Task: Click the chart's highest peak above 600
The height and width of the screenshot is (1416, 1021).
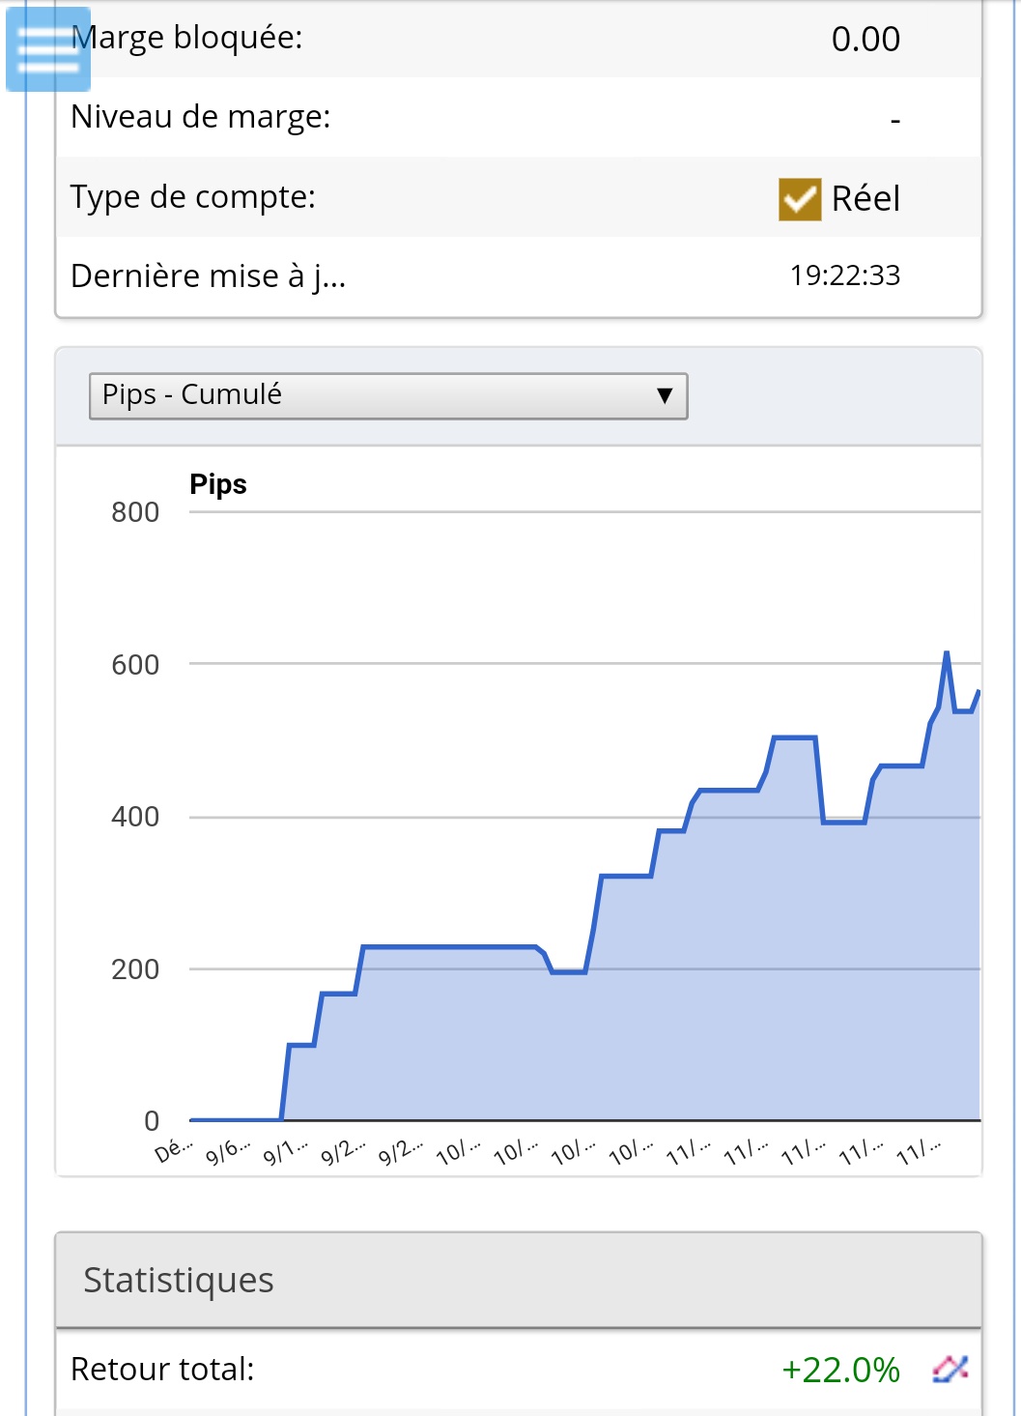Action: pos(947,653)
